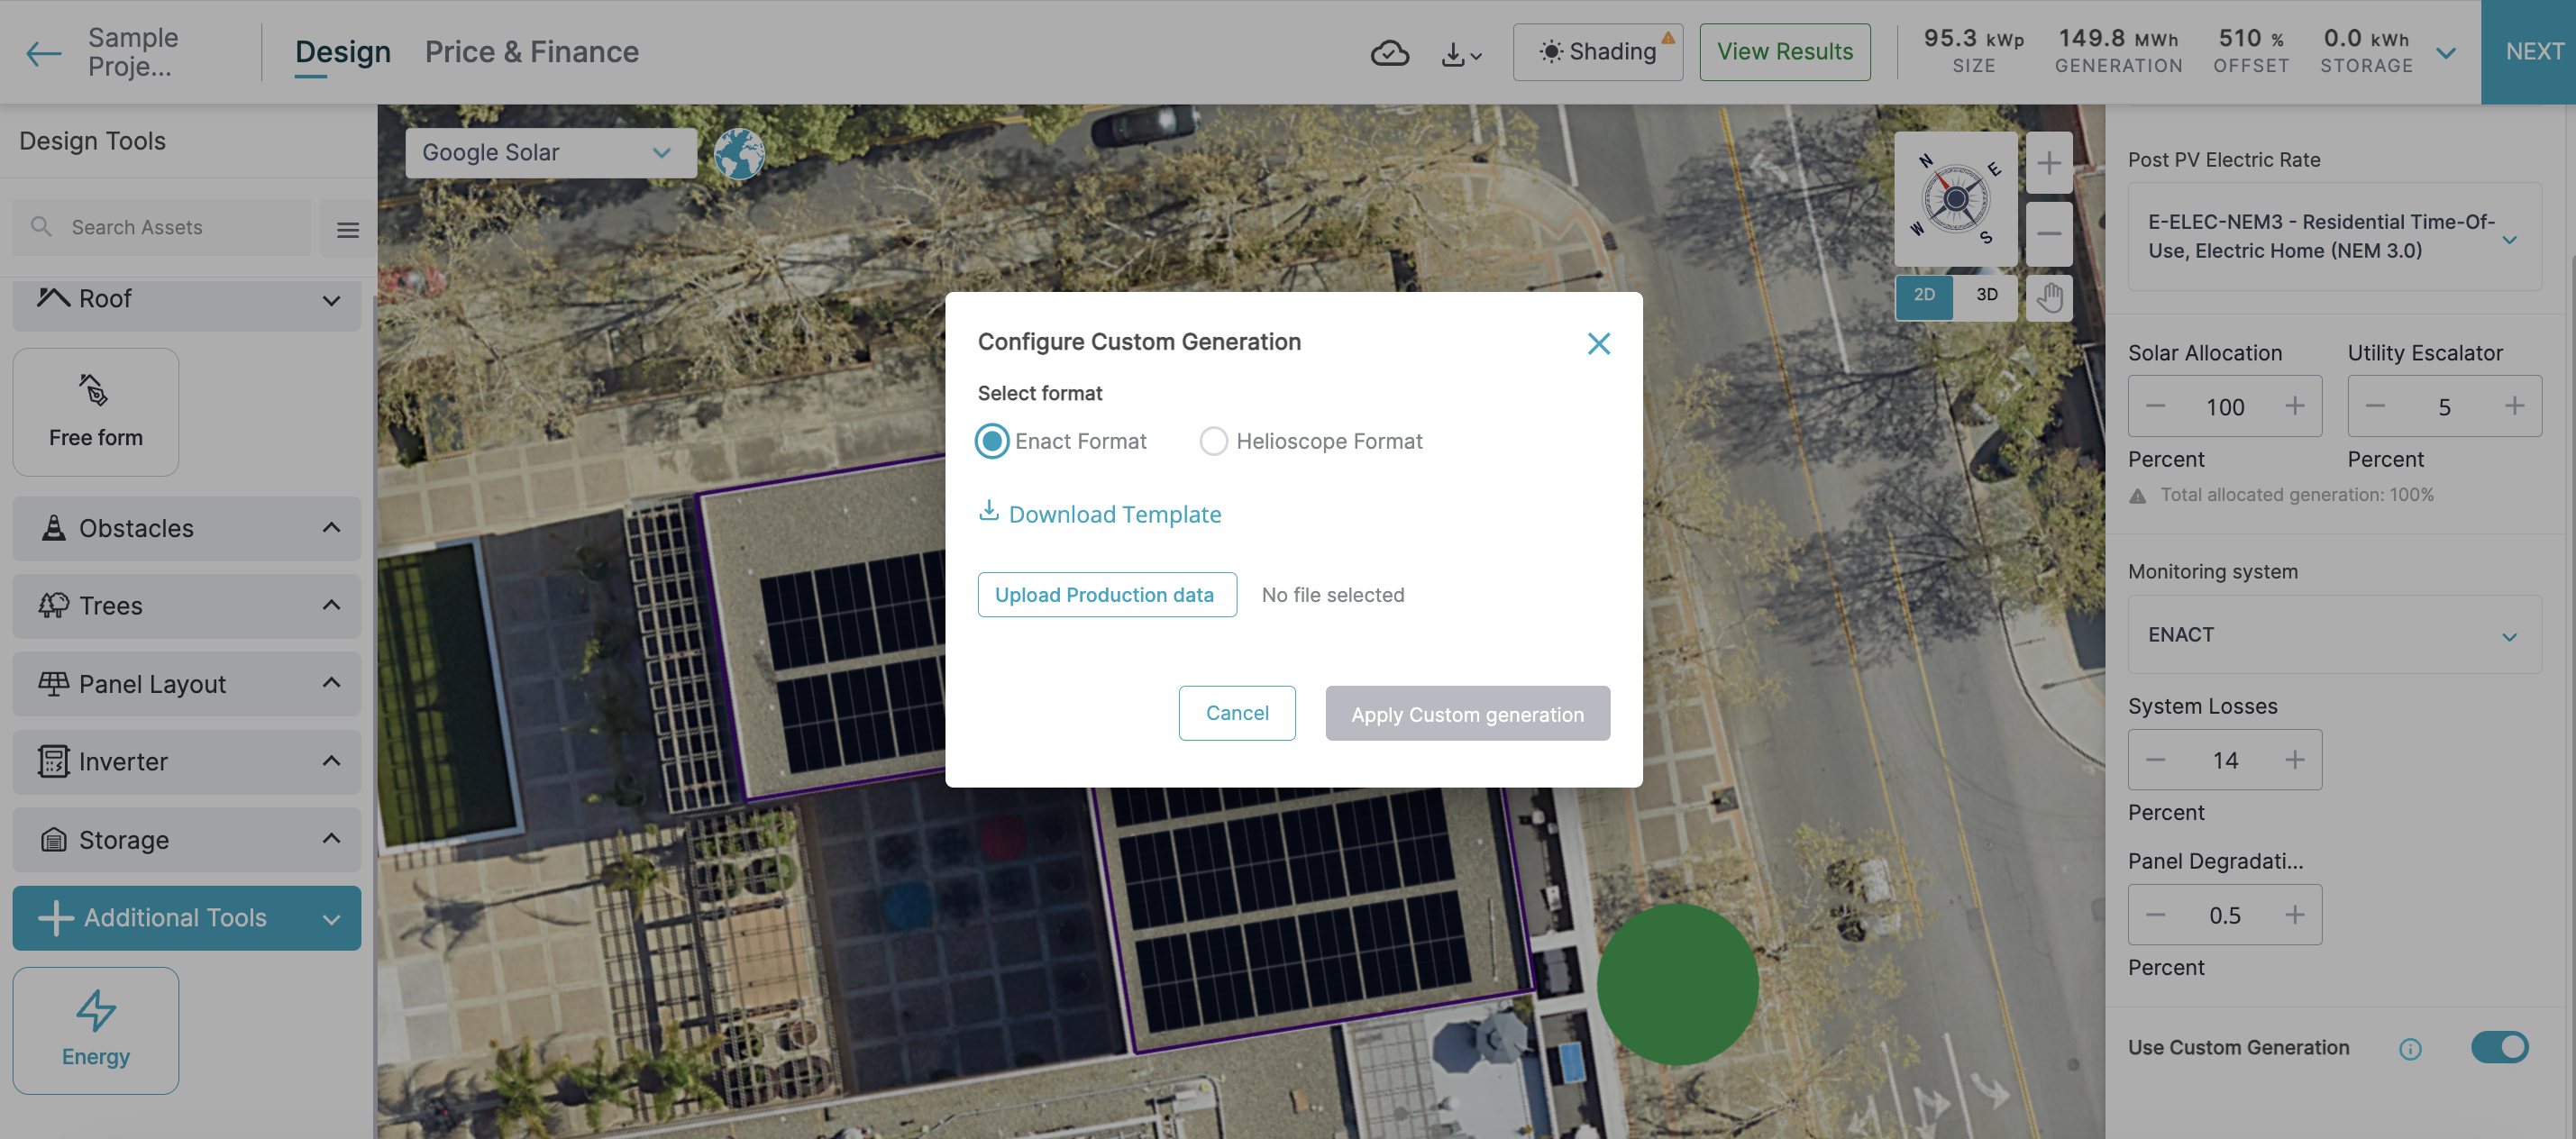Screen dimensions: 2576x1139
Task: Click the compass orientation widget
Action: click(1955, 199)
